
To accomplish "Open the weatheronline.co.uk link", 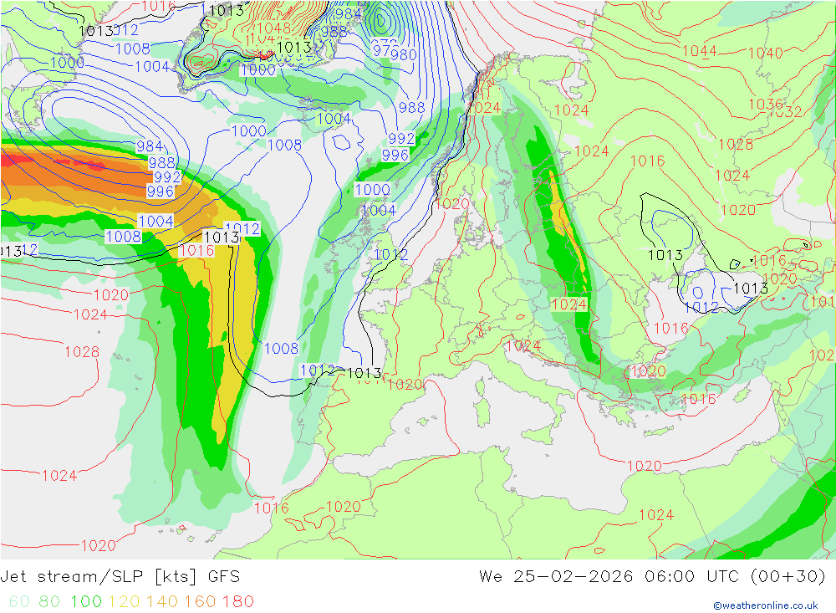I will [x=766, y=605].
